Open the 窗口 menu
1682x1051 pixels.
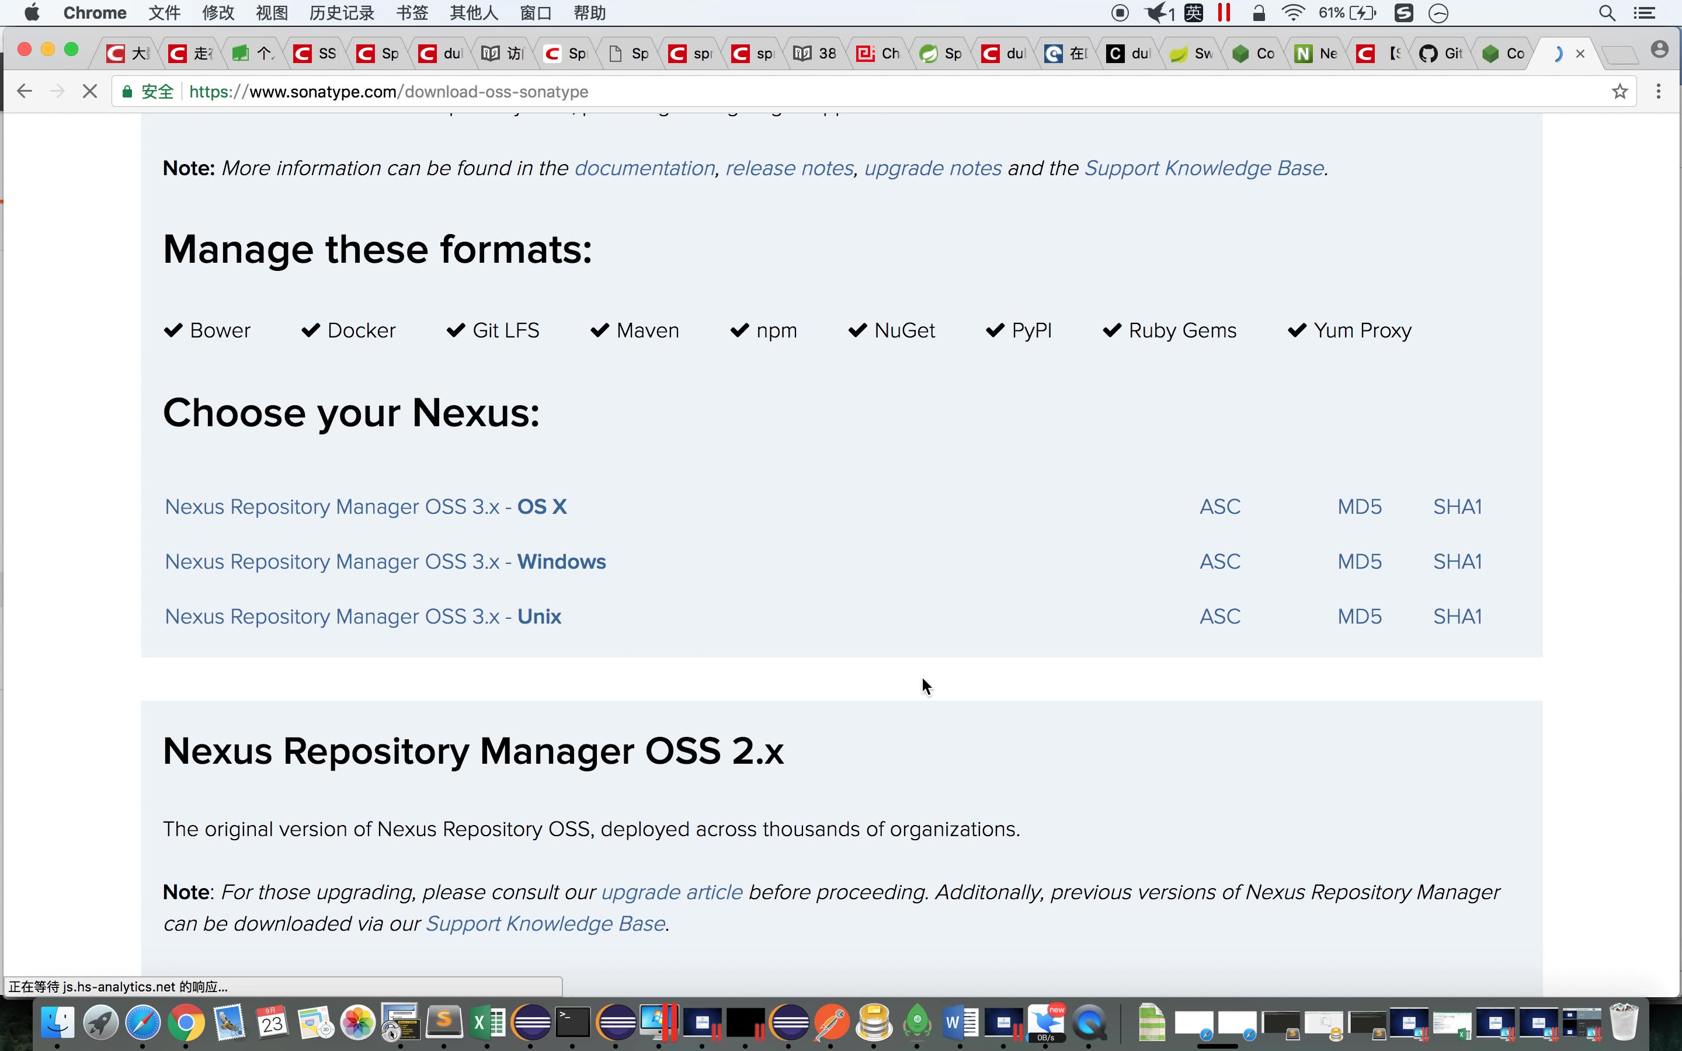point(536,12)
